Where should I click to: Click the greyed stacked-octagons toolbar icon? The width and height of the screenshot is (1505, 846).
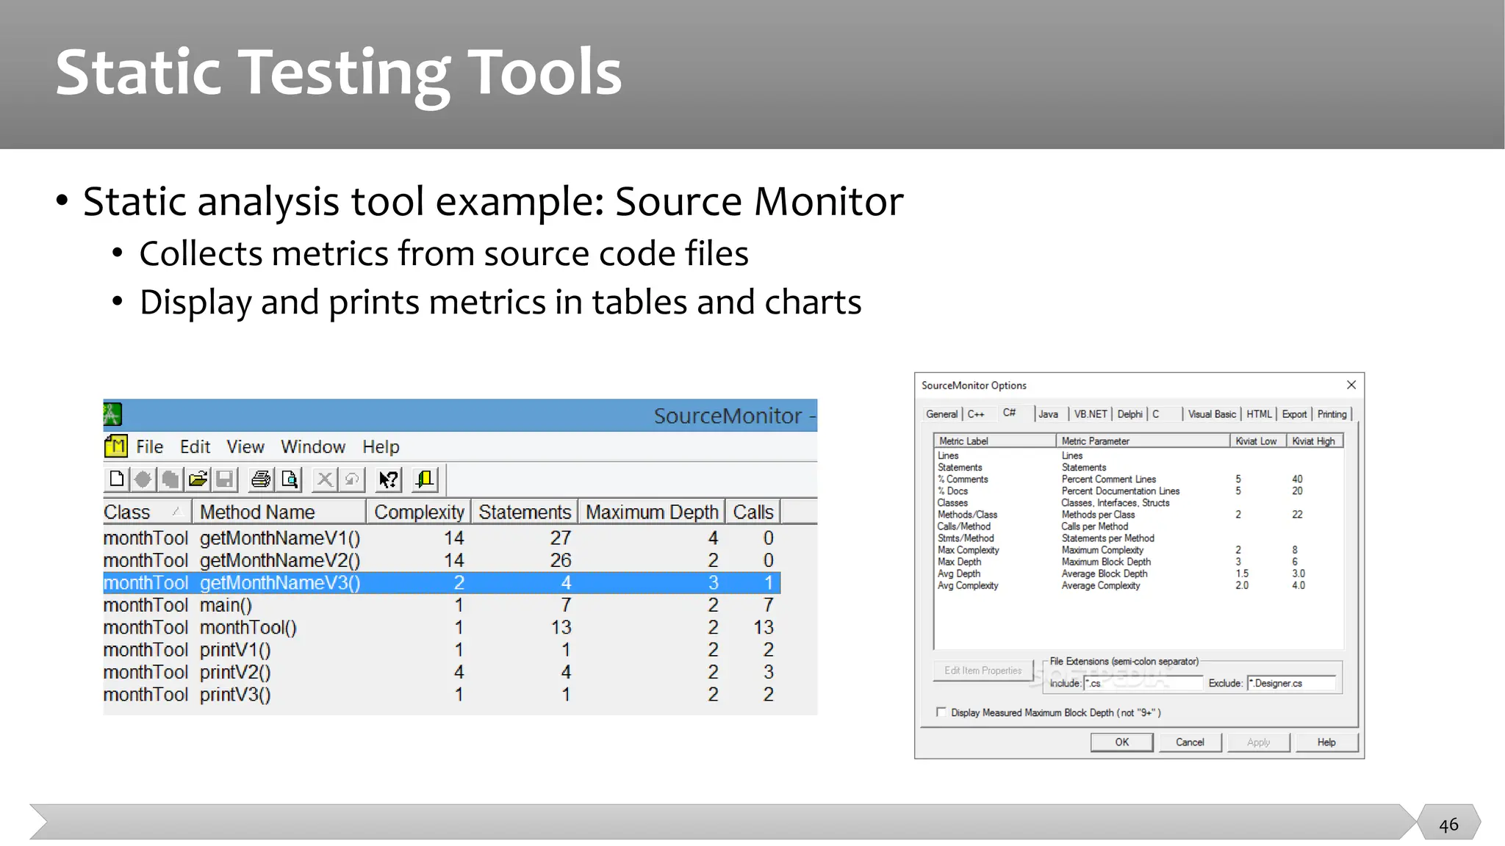pos(170,480)
